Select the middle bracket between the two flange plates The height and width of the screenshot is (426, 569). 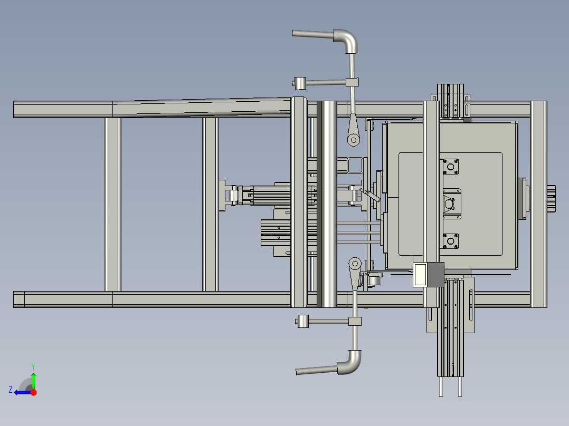point(451,204)
